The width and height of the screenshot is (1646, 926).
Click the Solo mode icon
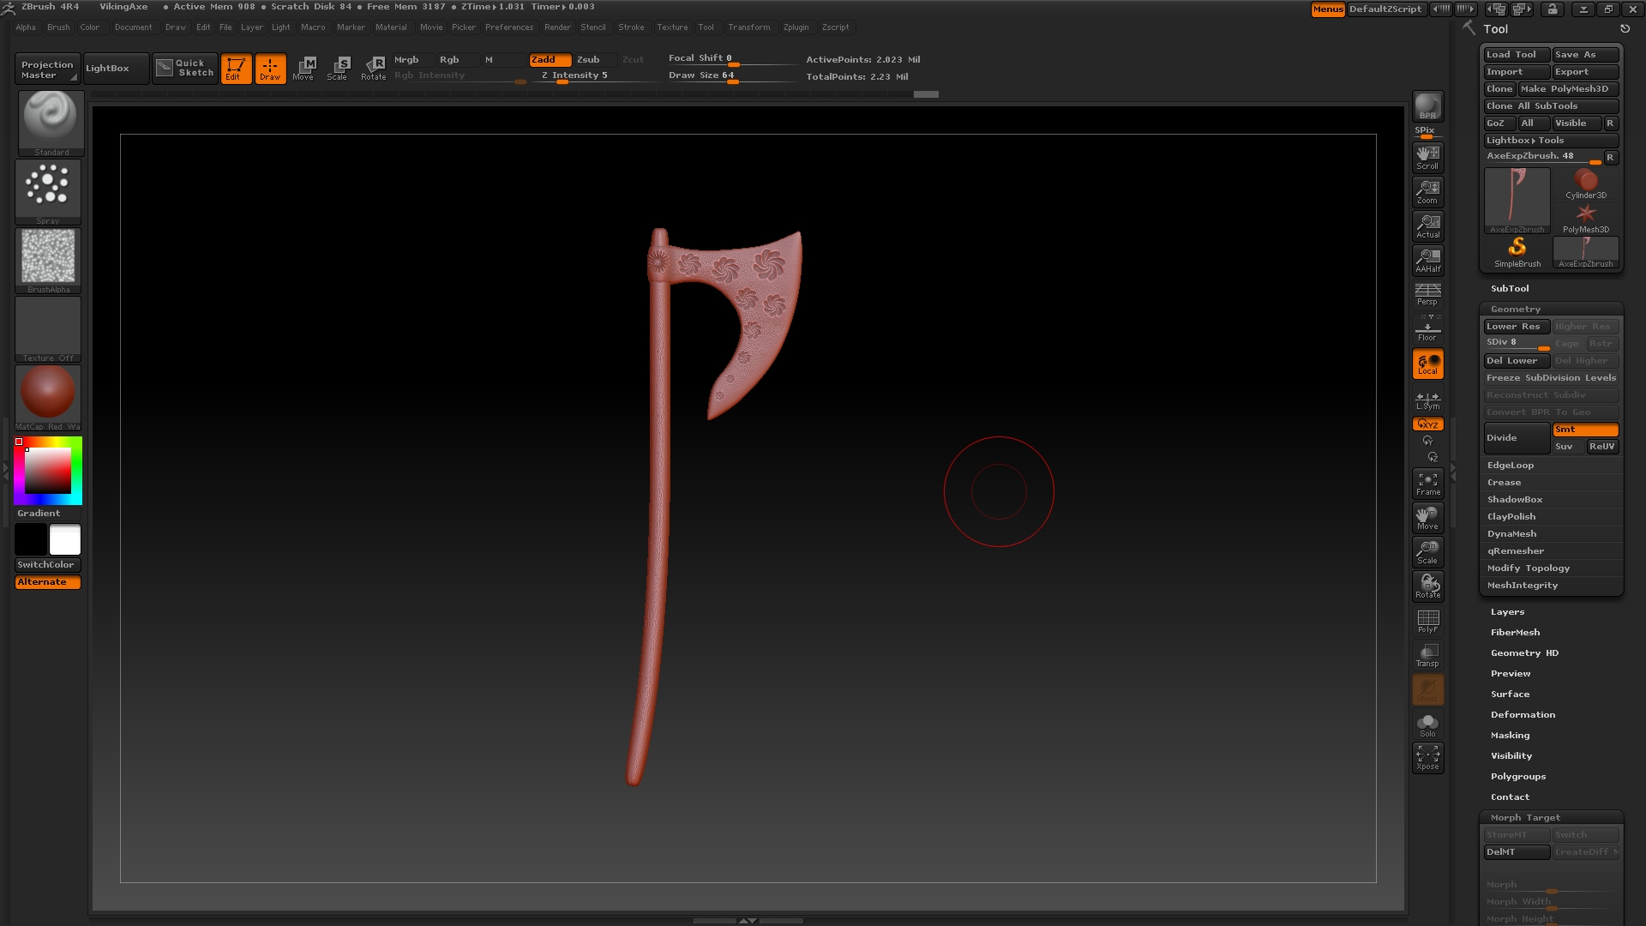pyautogui.click(x=1427, y=725)
